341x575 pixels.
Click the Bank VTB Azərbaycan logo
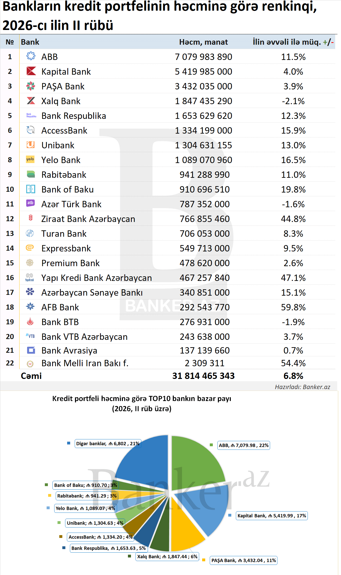pos(30,336)
